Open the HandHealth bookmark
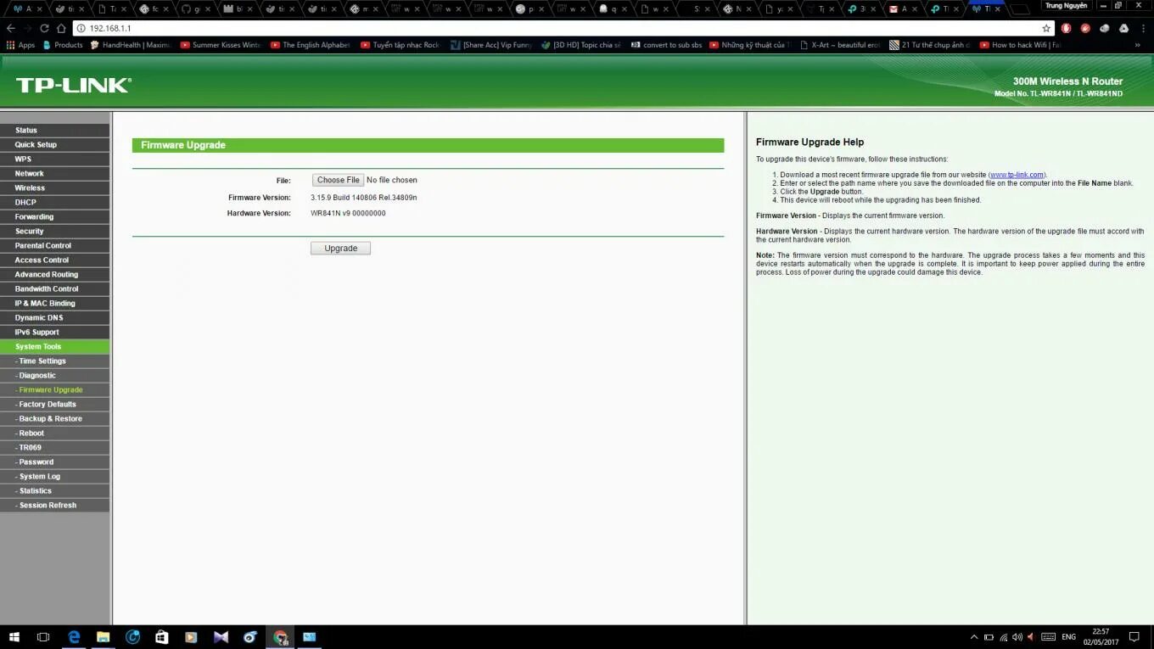Viewport: 1154px width, 649px height. click(x=131, y=45)
